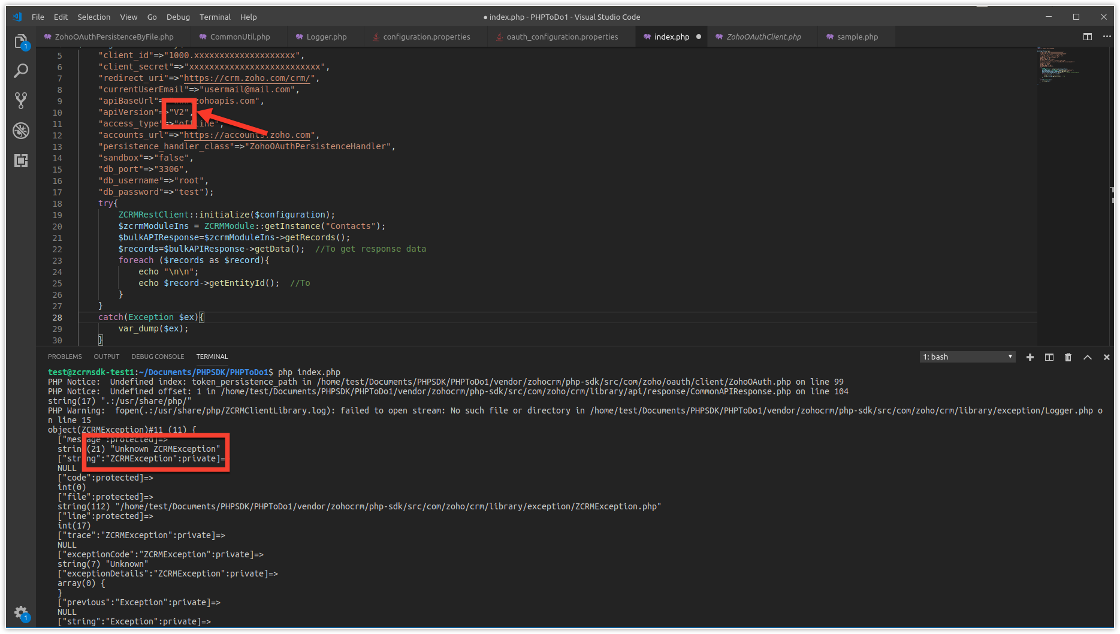Switch to Logger.php tab
This screenshot has height=634, width=1120.
[326, 37]
